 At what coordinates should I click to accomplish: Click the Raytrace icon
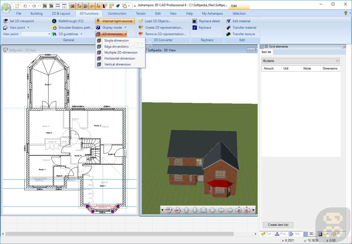[195, 28]
